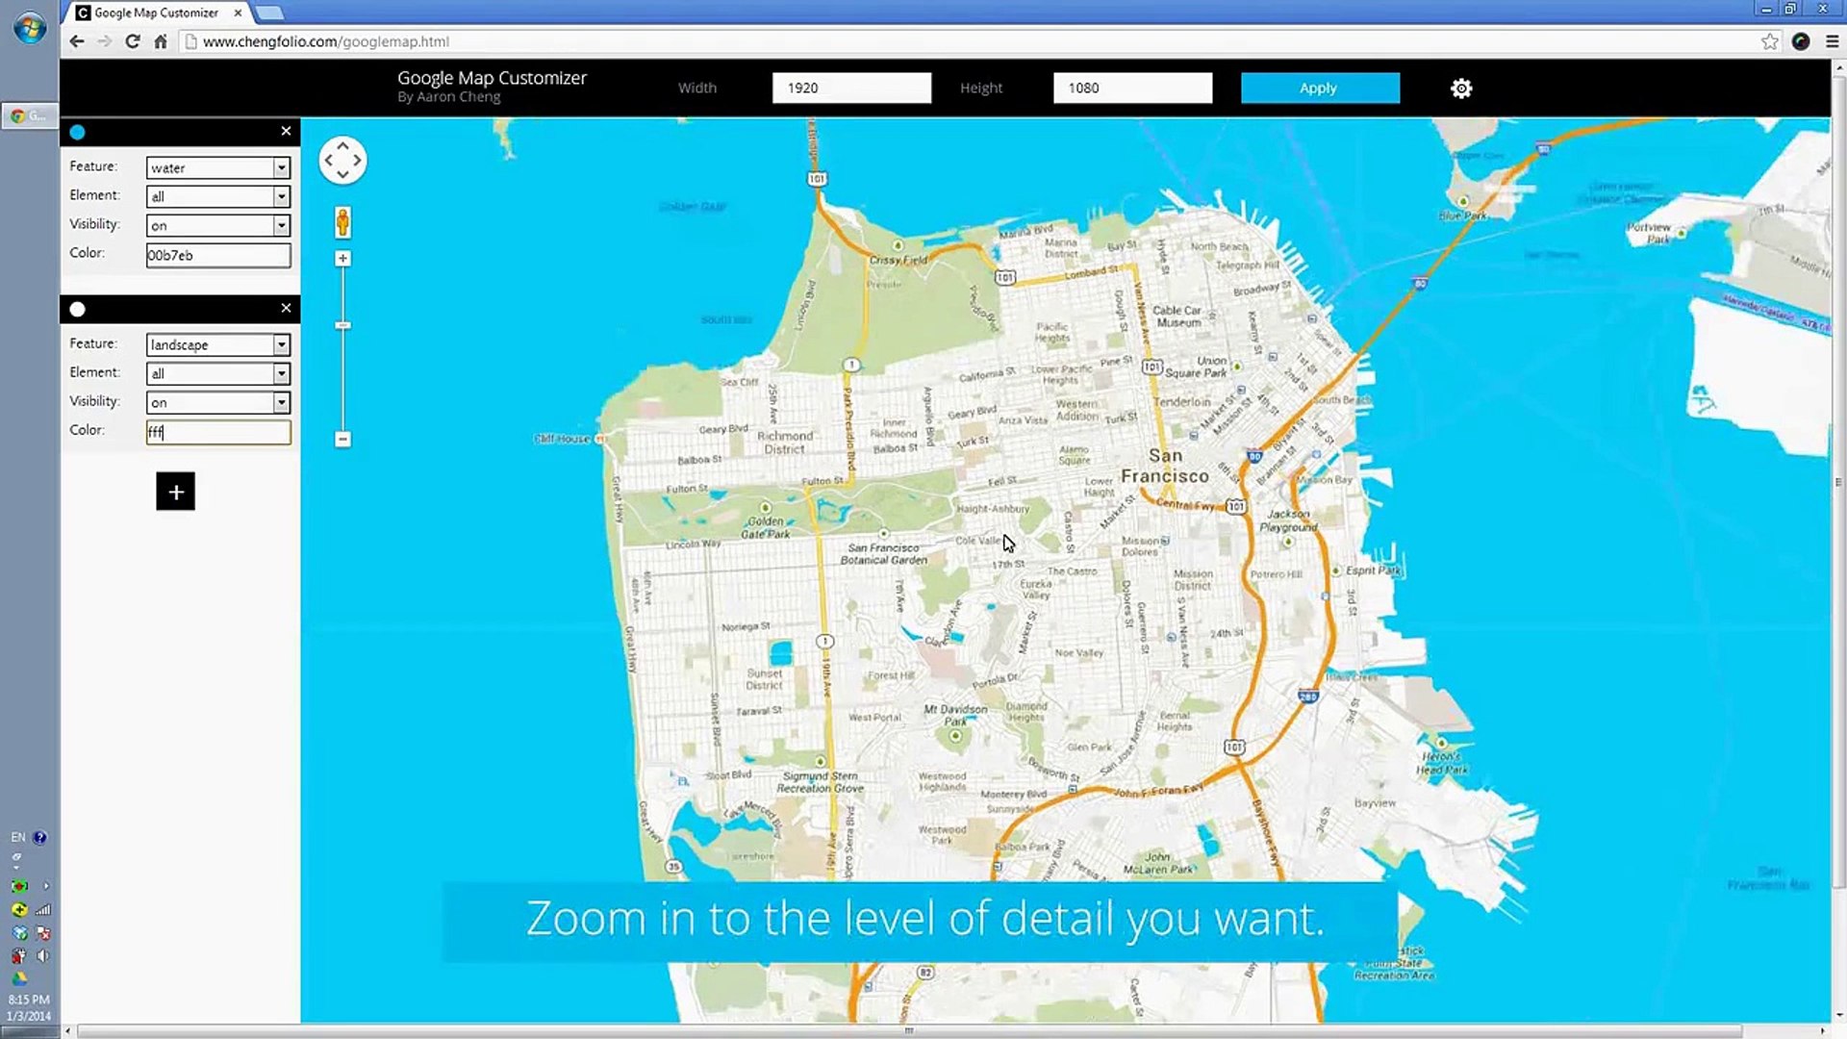This screenshot has width=1847, height=1039.
Task: Click the Windows Start button
Action: pyautogui.click(x=29, y=27)
